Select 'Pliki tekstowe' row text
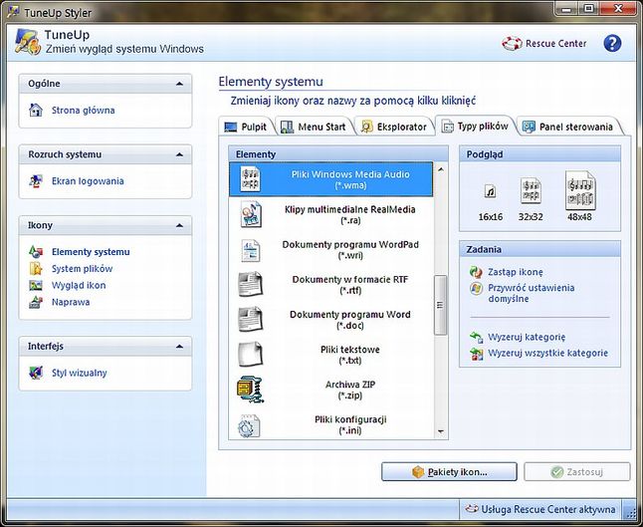The width and height of the screenshot is (643, 527). tap(350, 355)
